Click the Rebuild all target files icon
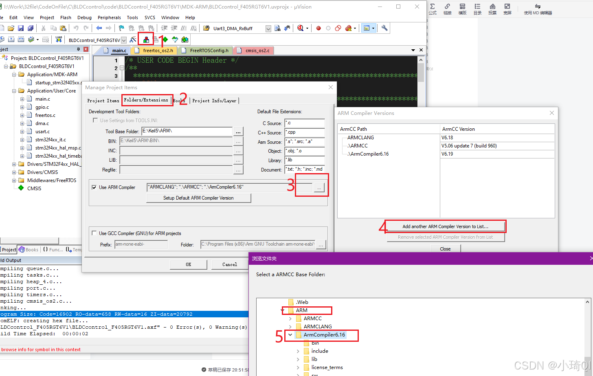Image resolution: width=593 pixels, height=376 pixels. (x=21, y=40)
